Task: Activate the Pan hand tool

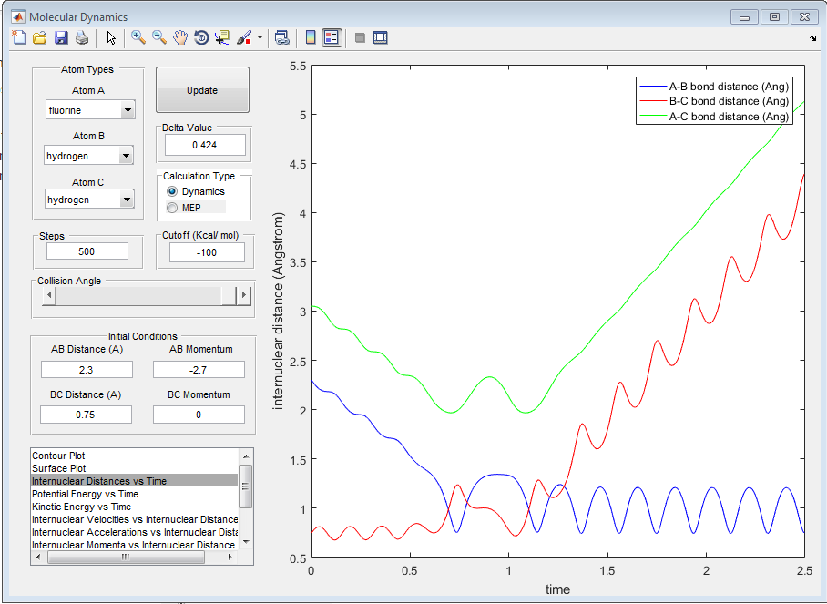Action: click(180, 37)
